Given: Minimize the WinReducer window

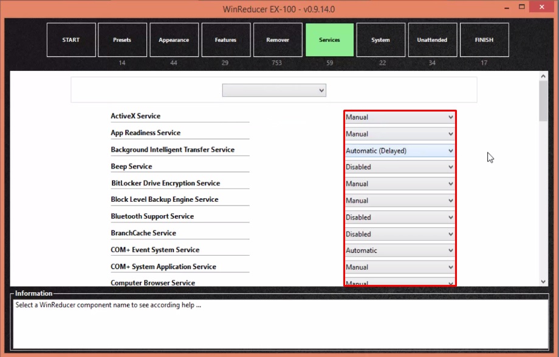Looking at the screenshot, I should click(x=507, y=7).
